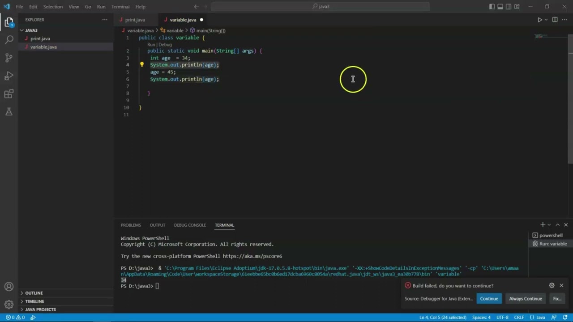This screenshot has height=322, width=573.
Task: Switch to OUTPUT panel tab
Action: [157, 225]
